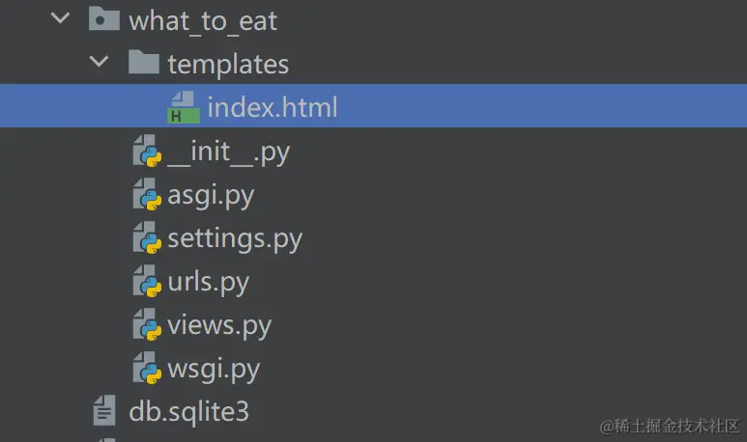Click the Python icon next to __init__.py
Screen dimensions: 747x442
pos(147,151)
